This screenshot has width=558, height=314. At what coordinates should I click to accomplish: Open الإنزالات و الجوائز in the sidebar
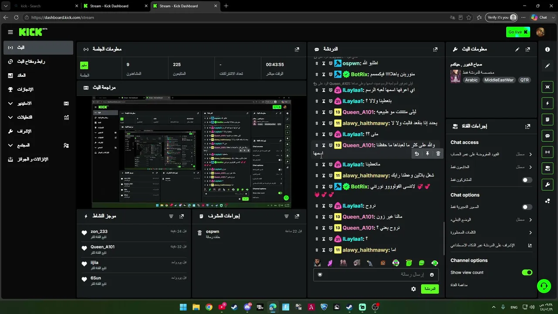click(x=38, y=159)
